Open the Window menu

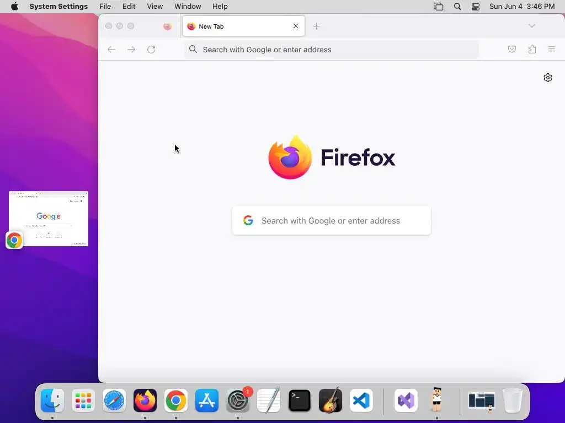pyautogui.click(x=188, y=7)
